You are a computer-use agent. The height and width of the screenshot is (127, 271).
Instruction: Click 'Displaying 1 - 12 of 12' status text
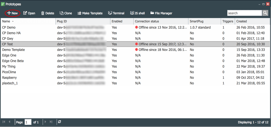click(253, 122)
